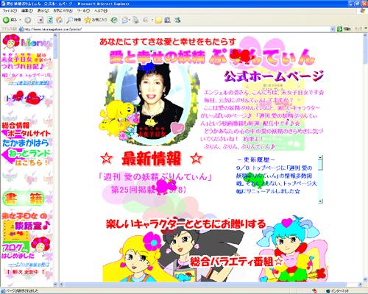Open the 書籍 banner in sidebar
Image resolution: width=368 pixels, height=294 pixels.
pos(24,198)
